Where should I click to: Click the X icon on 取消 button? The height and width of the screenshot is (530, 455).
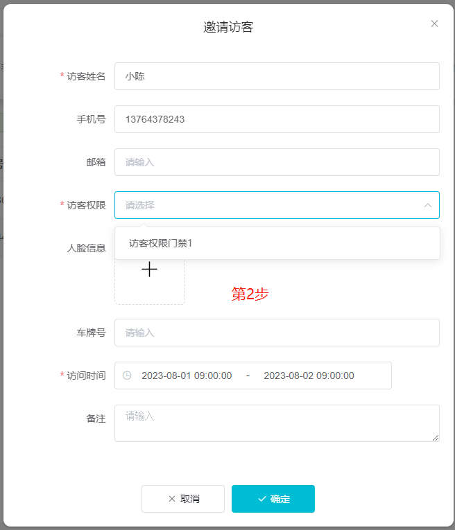pos(172,499)
